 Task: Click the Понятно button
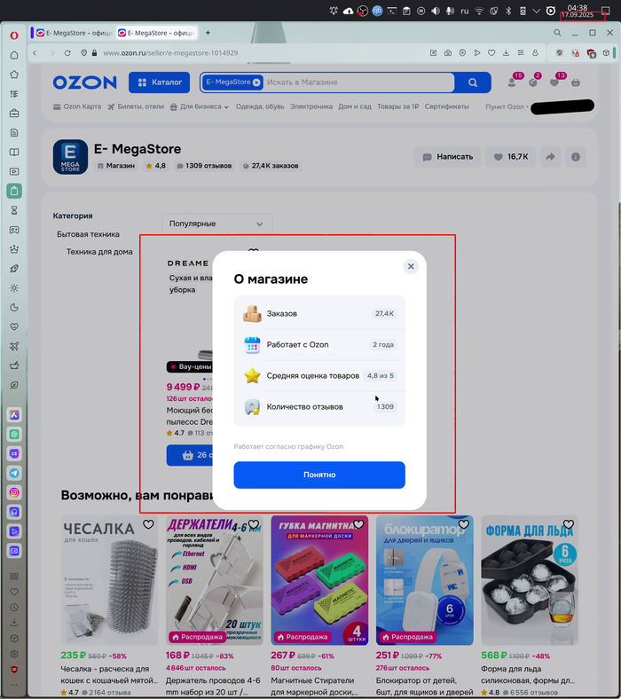click(319, 475)
